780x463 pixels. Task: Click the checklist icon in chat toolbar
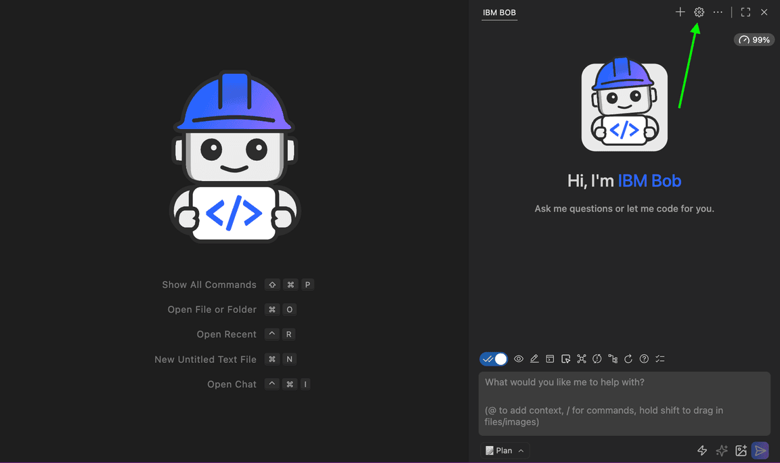(x=660, y=359)
